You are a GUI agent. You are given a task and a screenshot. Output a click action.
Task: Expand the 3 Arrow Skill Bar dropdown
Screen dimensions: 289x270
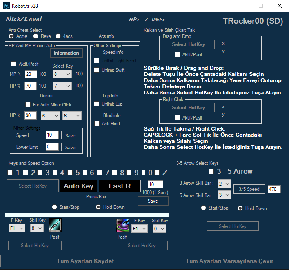coord(224,184)
